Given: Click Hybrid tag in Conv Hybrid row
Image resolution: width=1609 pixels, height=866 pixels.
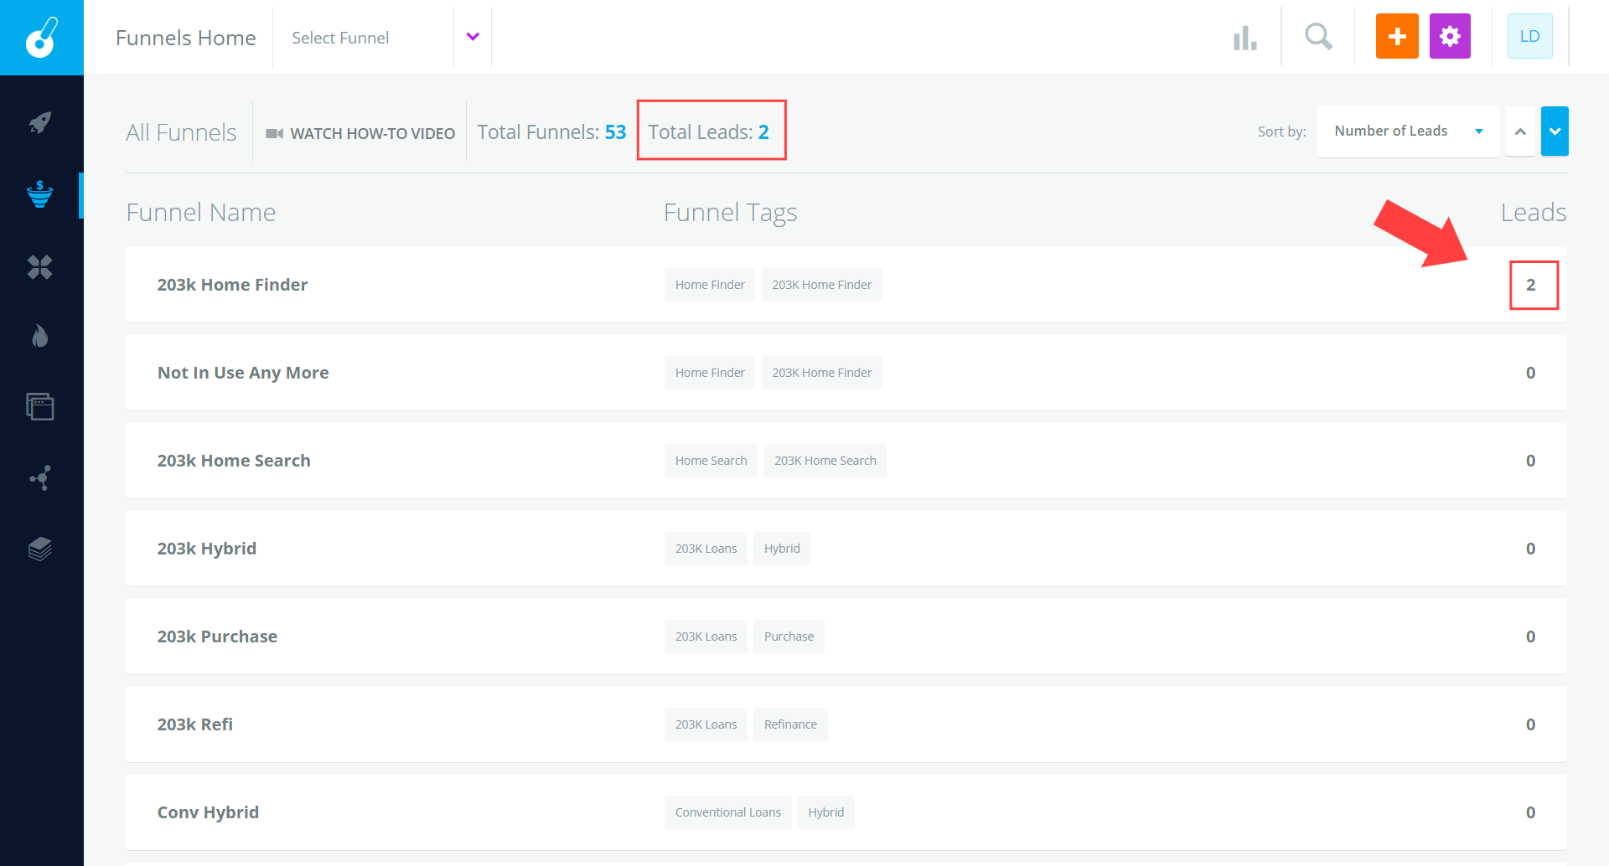Looking at the screenshot, I should tap(826, 812).
